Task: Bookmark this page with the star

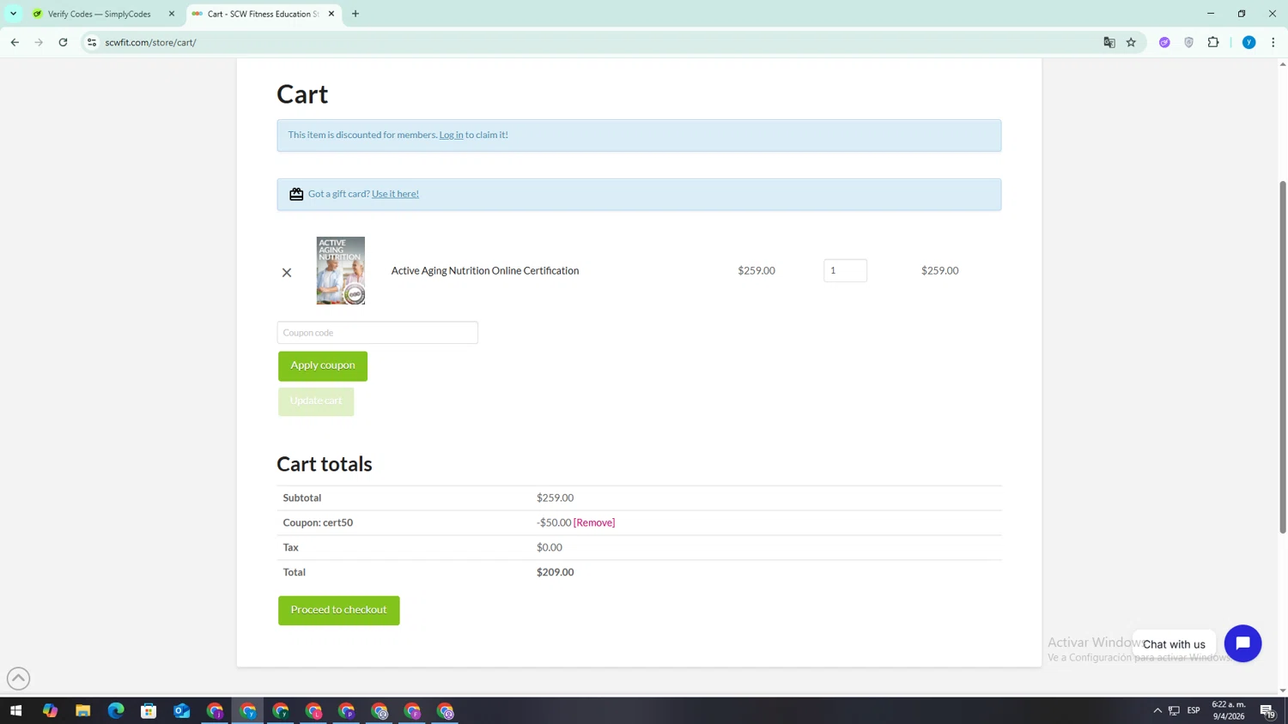Action: [x=1131, y=42]
